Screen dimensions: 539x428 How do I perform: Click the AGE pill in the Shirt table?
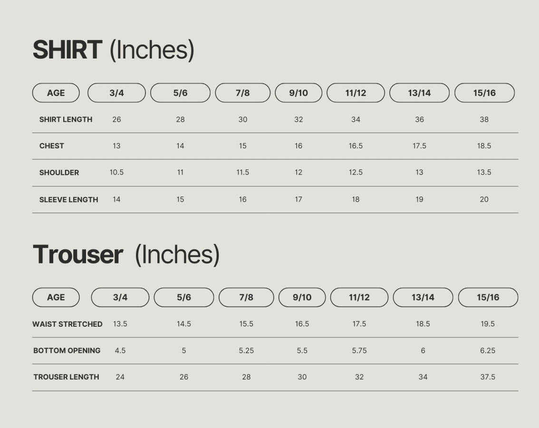pyautogui.click(x=56, y=93)
